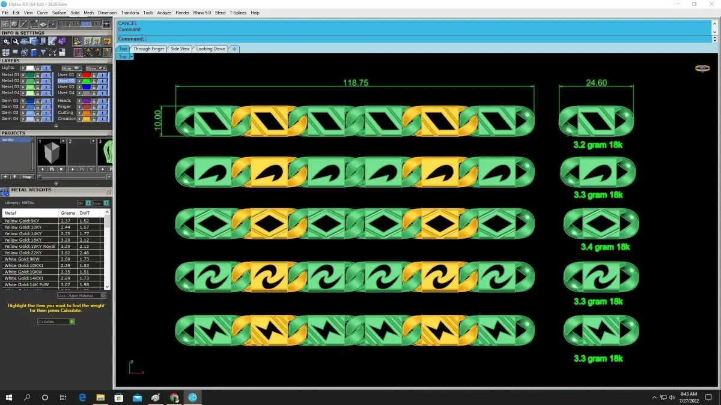Open the T-Splines menu

coord(238,13)
